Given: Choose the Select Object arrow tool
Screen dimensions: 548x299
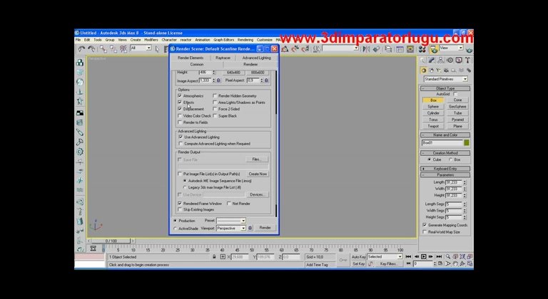Looking at the screenshot, I should tap(157, 49).
